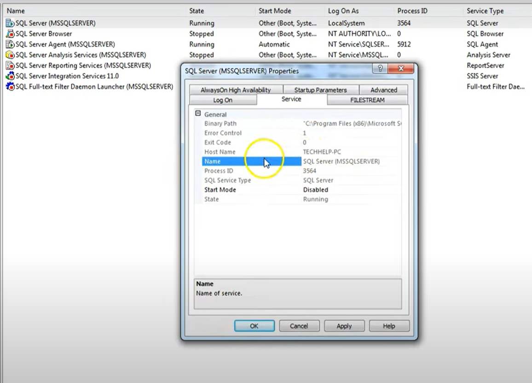The image size is (532, 383).
Task: Select SQL Server Reporting Services (MSSQLSERVER) row
Action: pyautogui.click(x=83, y=65)
